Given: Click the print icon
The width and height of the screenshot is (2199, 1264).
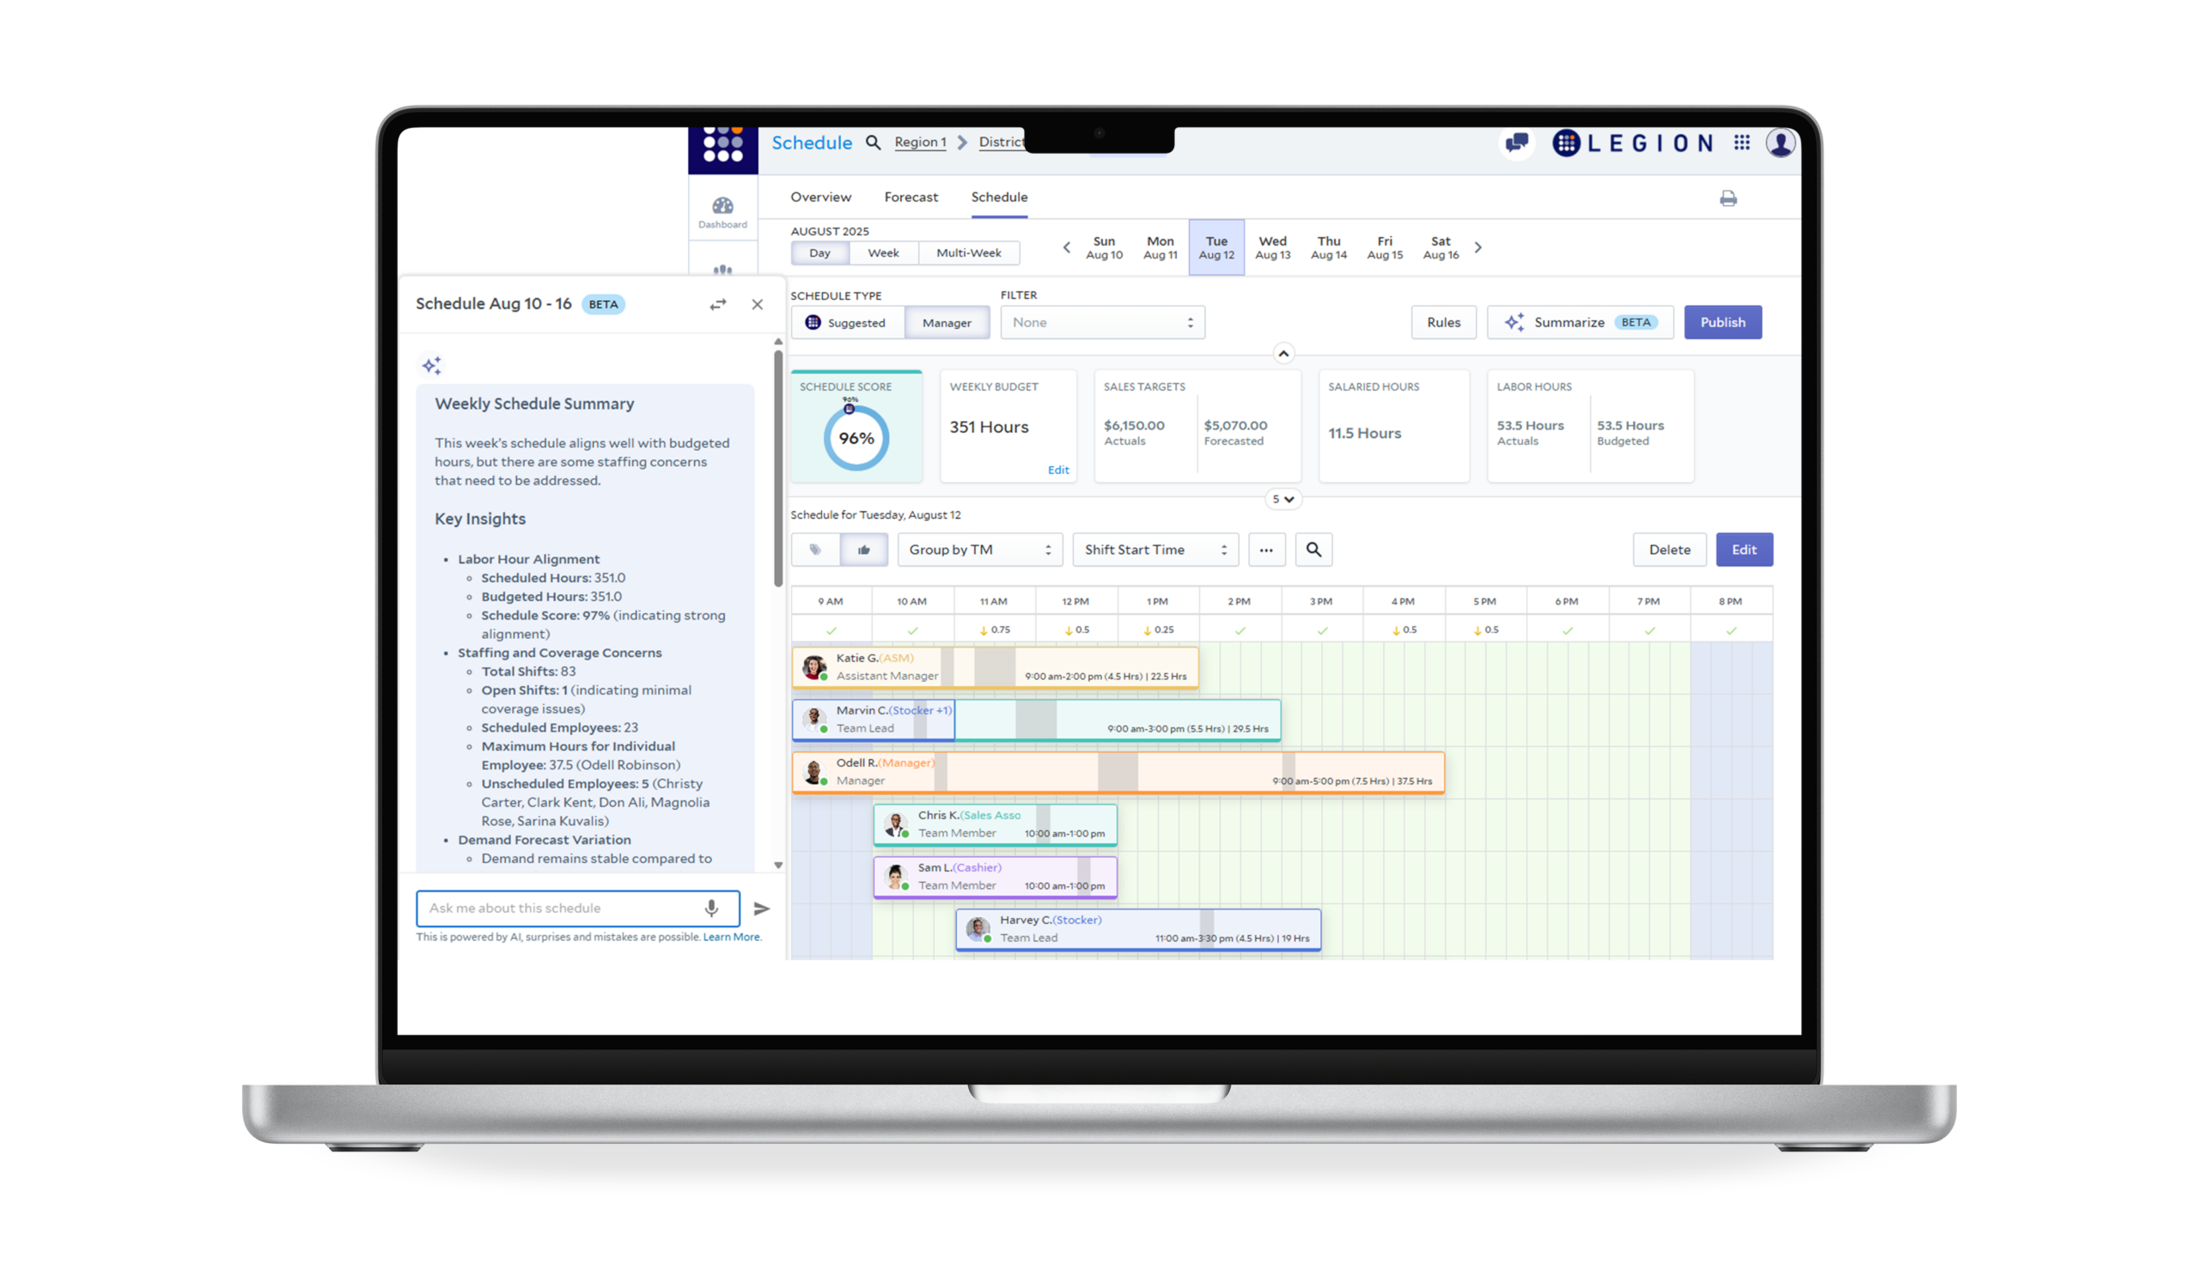Looking at the screenshot, I should tap(1728, 198).
